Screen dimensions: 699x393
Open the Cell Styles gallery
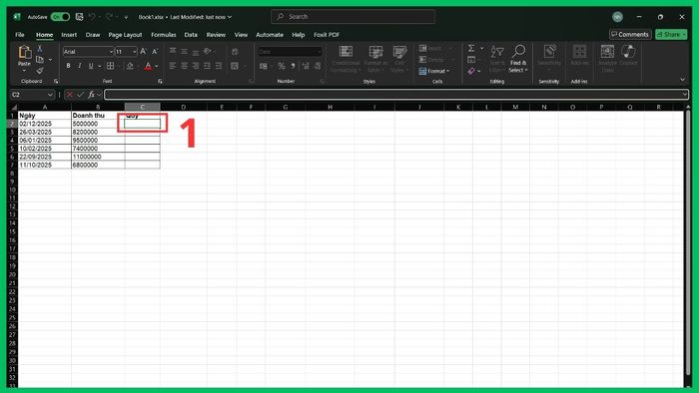coord(399,59)
